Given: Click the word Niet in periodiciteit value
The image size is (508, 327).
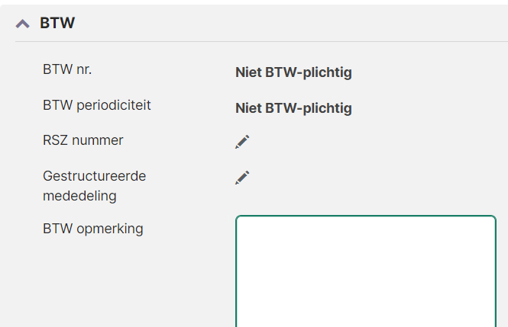Looking at the screenshot, I should (248, 108).
